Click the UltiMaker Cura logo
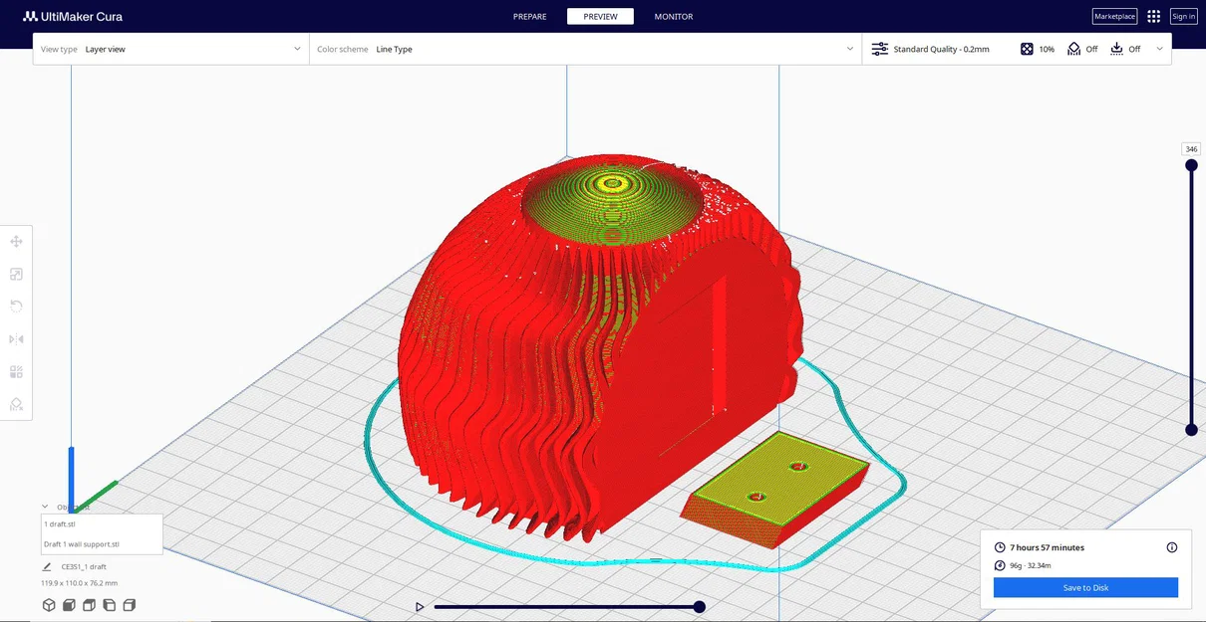The height and width of the screenshot is (622, 1206). tap(73, 16)
